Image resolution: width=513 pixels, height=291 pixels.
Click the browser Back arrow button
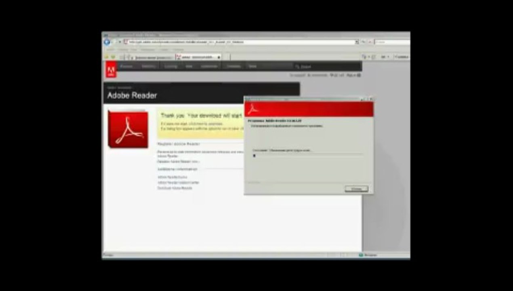coord(107,42)
